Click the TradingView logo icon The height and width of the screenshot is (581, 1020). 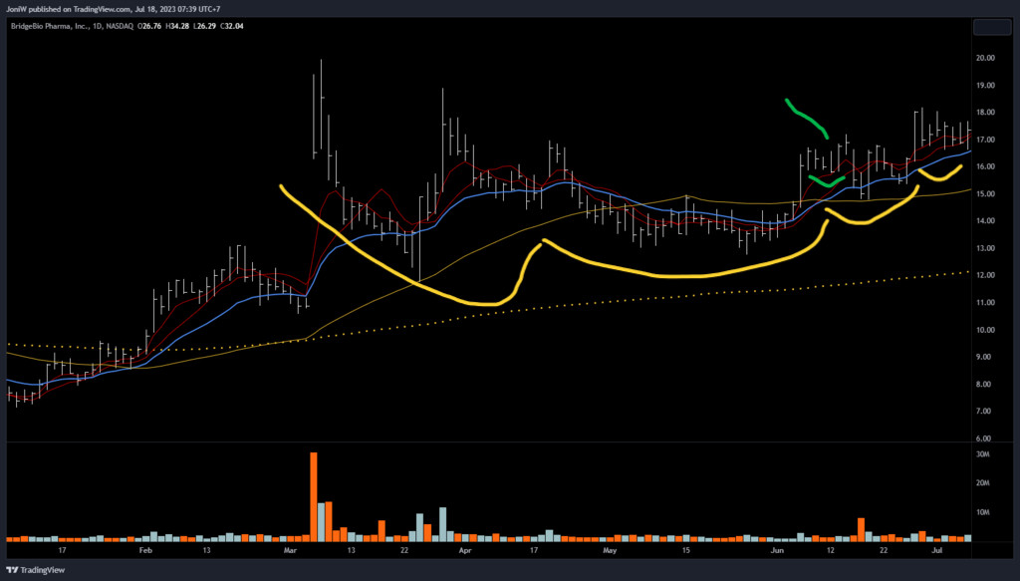(13, 570)
